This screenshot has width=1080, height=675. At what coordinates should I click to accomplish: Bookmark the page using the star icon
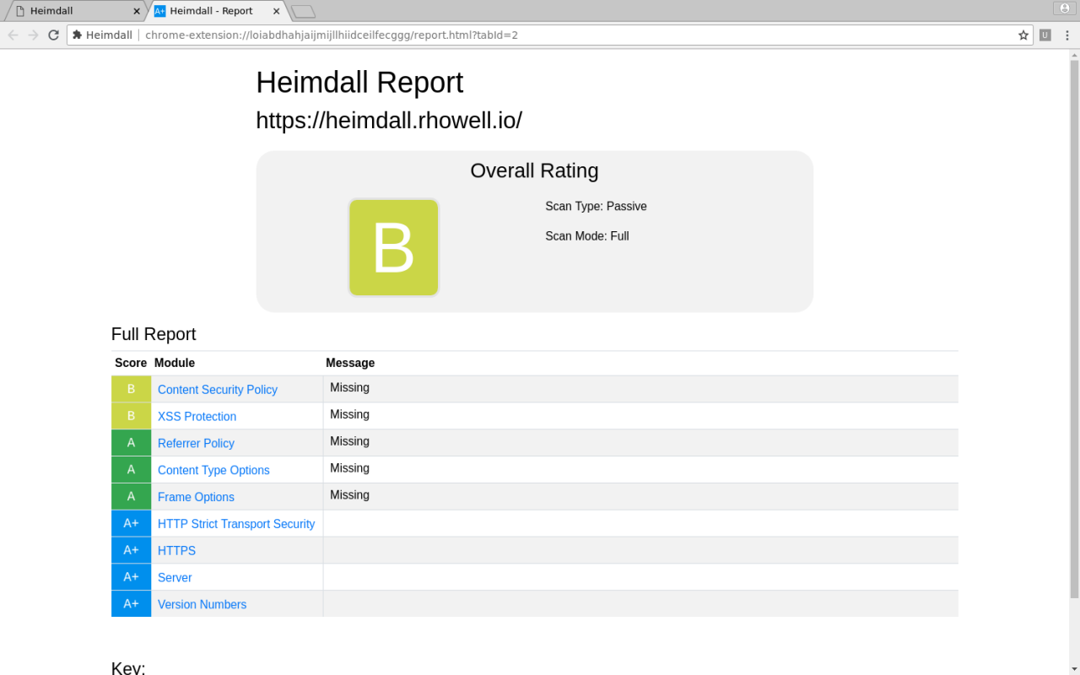coord(1023,35)
